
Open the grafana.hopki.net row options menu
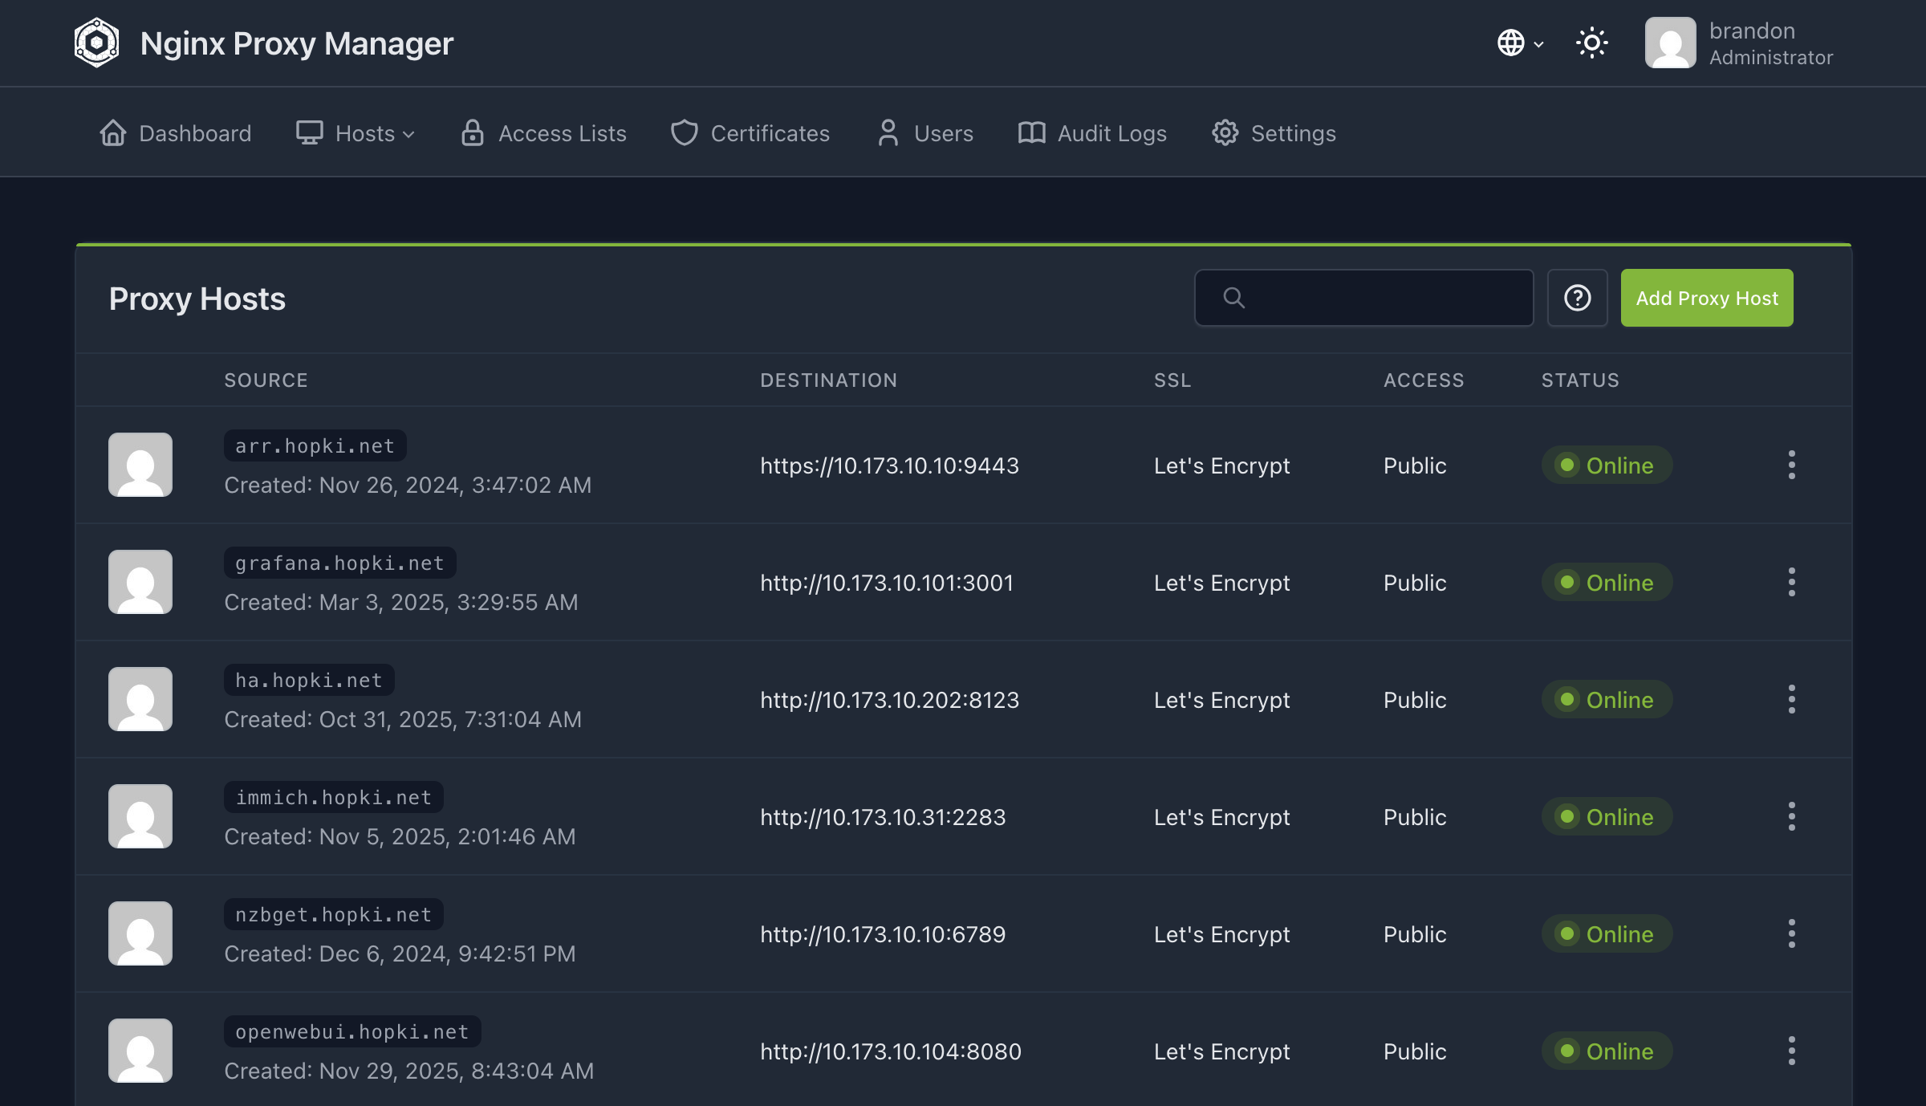(x=1792, y=582)
